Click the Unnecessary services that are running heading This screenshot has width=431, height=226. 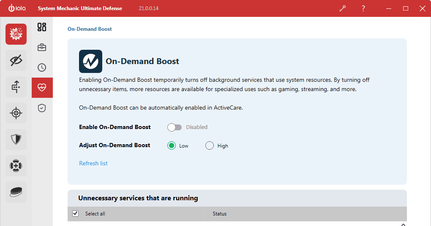(138, 198)
